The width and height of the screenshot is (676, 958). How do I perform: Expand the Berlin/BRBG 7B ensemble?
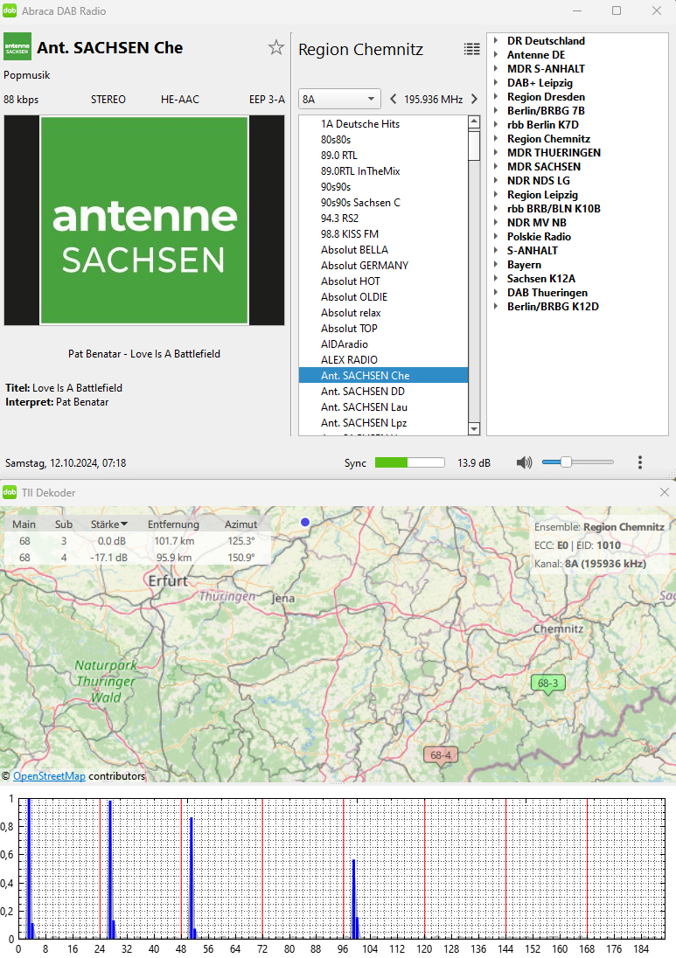(x=496, y=111)
